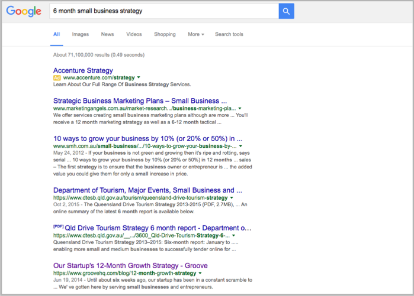Image resolution: width=414 pixels, height=296 pixels.
Task: Open Qld Drive Tourism Strategy PDF result
Action: pyautogui.click(x=158, y=228)
